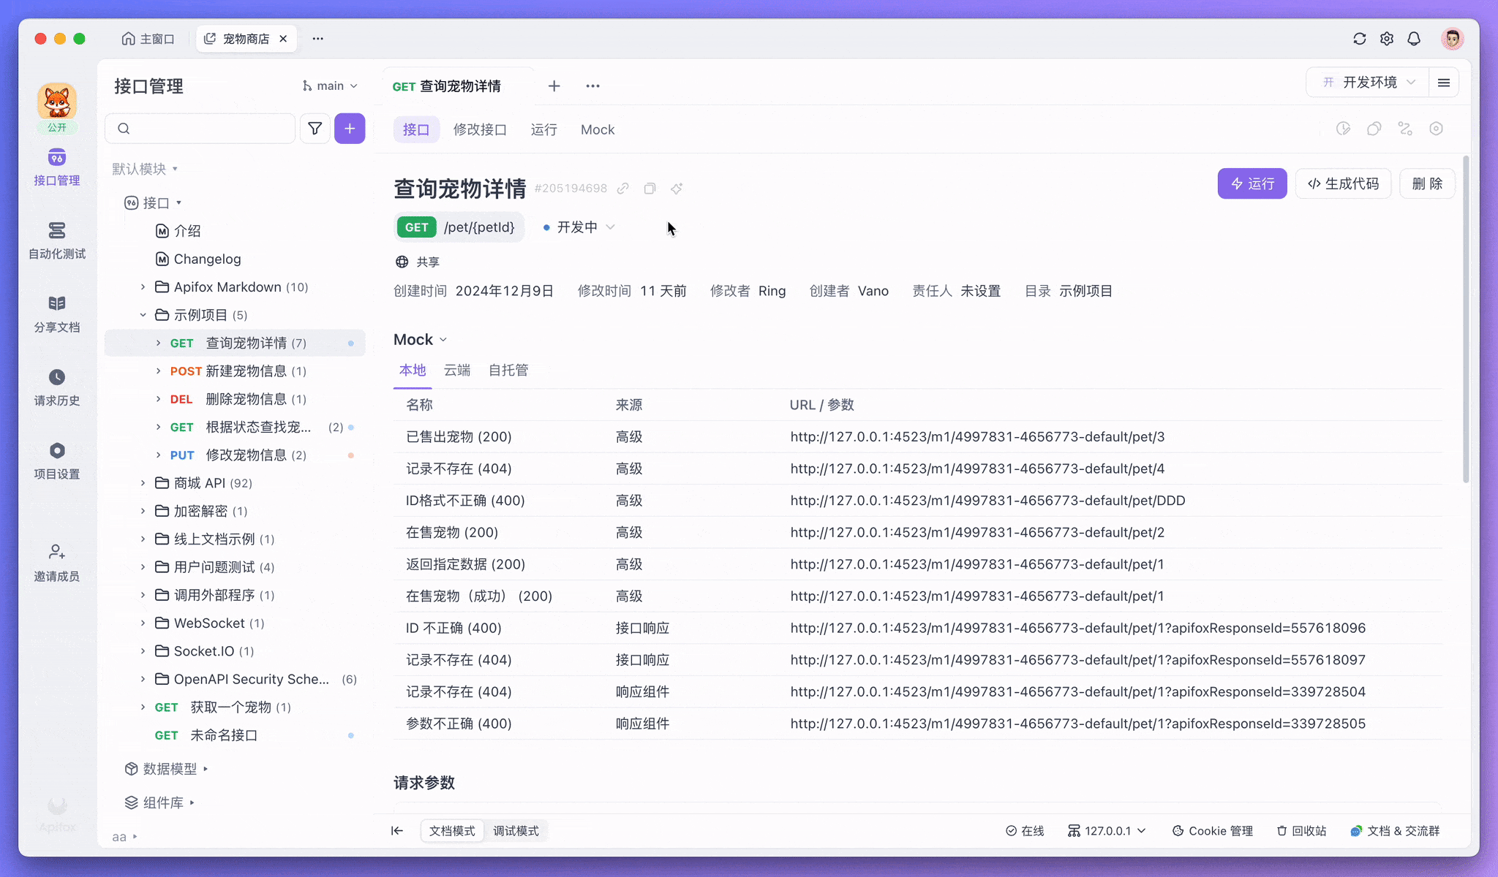The height and width of the screenshot is (877, 1498).
Task: Click the URL ending in pet/DDD
Action: 987,501
